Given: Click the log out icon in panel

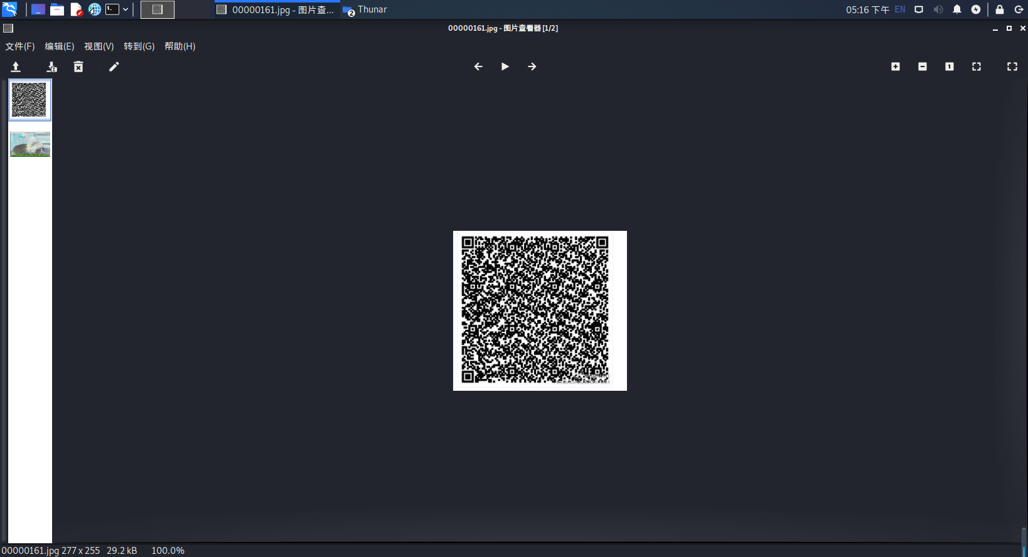Looking at the screenshot, I should point(1019,9).
